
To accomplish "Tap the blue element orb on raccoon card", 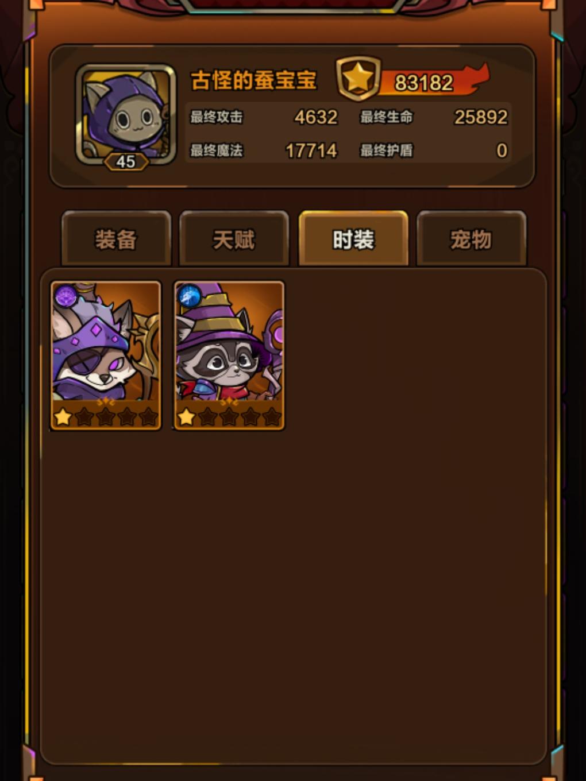I will [x=189, y=296].
